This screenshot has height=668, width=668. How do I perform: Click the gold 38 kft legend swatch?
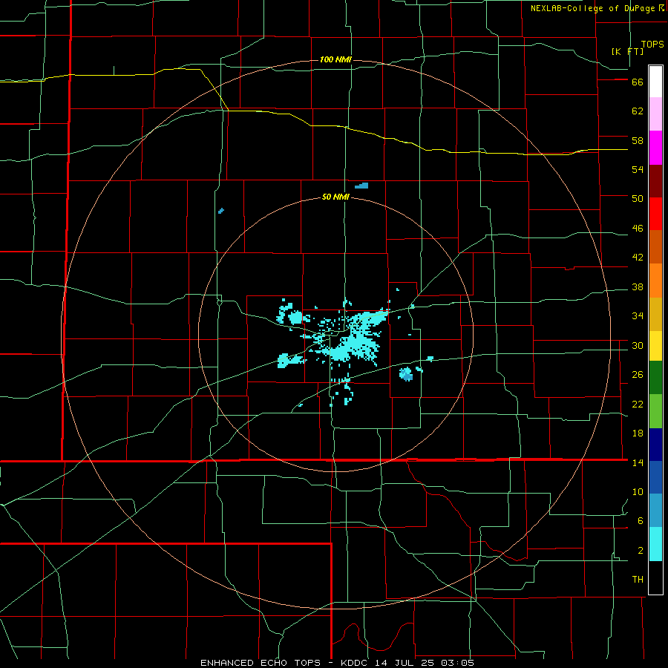(655, 314)
